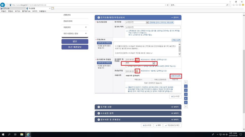Screen dimensions: 245x137
Task: Click Internet Explorer taskbar icon
Action: [x=28, y=134]
